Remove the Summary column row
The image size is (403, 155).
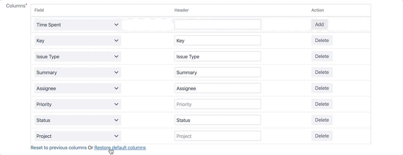click(322, 72)
